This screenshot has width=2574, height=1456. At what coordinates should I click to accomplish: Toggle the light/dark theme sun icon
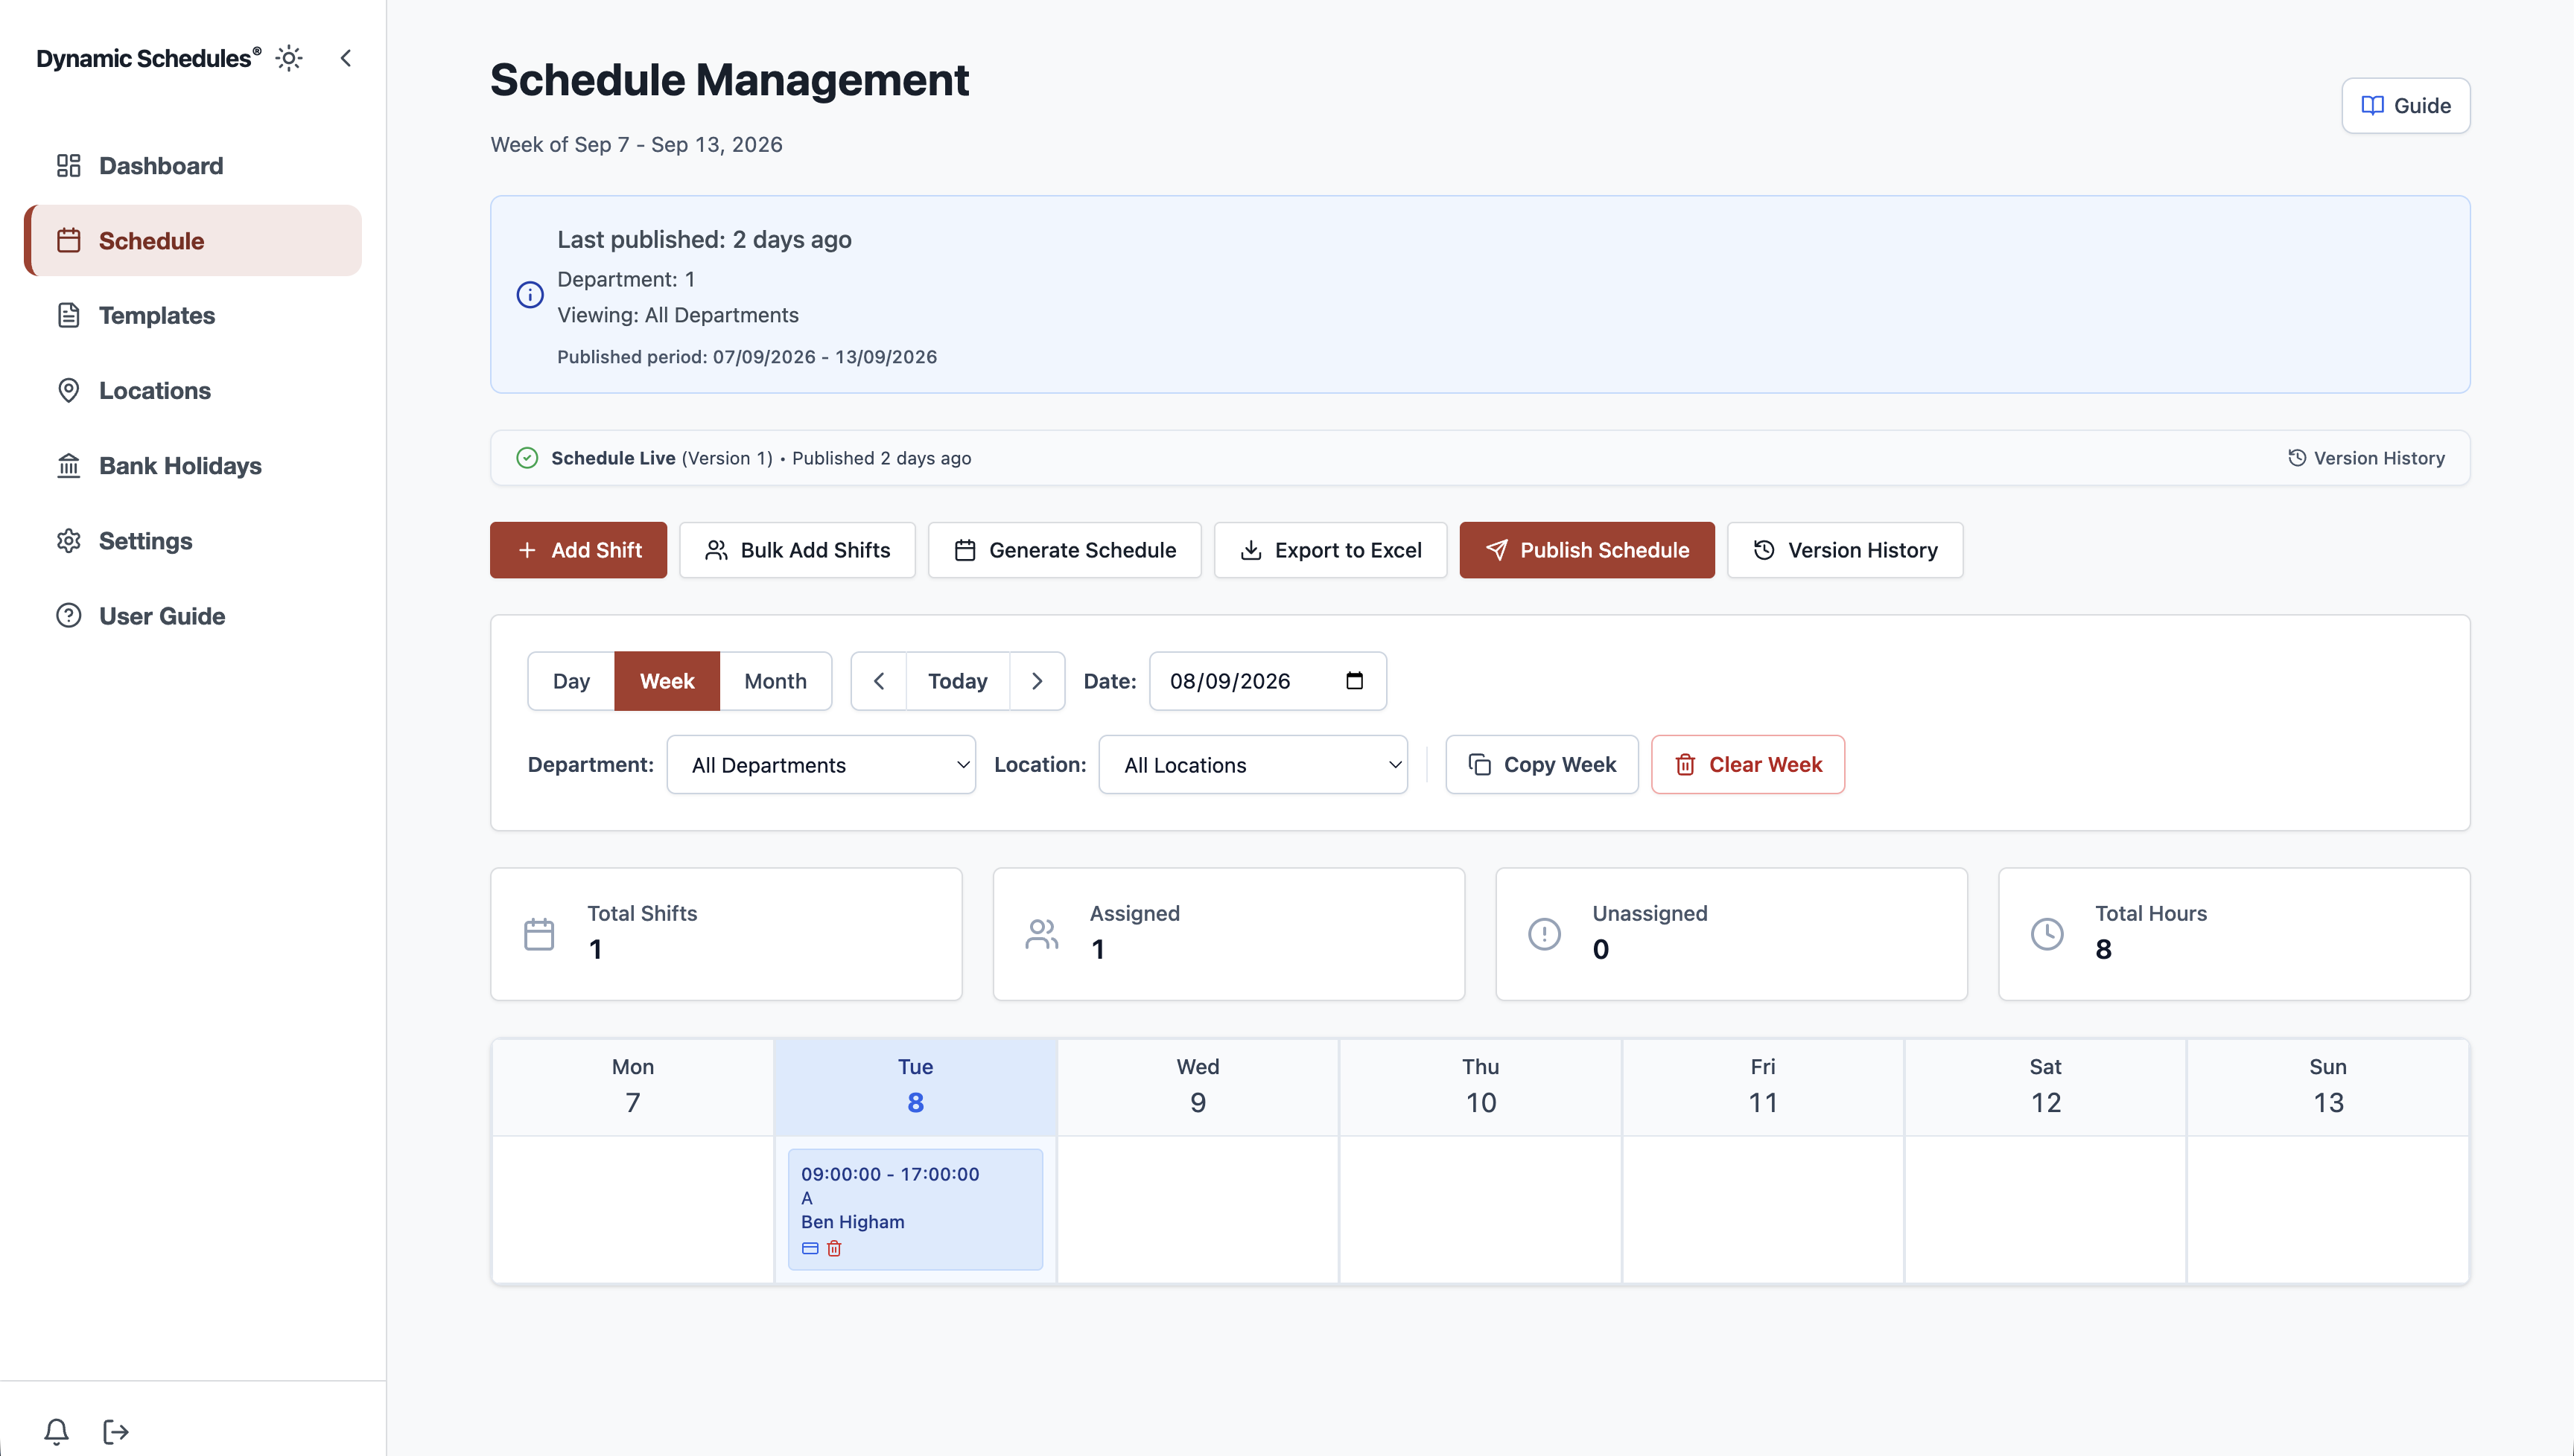[289, 58]
